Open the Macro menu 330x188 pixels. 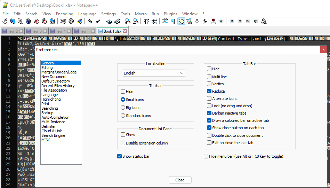coord(141,14)
